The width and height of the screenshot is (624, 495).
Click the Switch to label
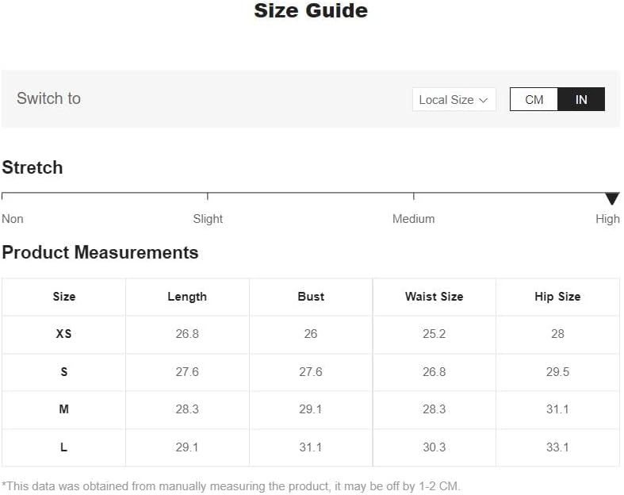[x=48, y=98]
